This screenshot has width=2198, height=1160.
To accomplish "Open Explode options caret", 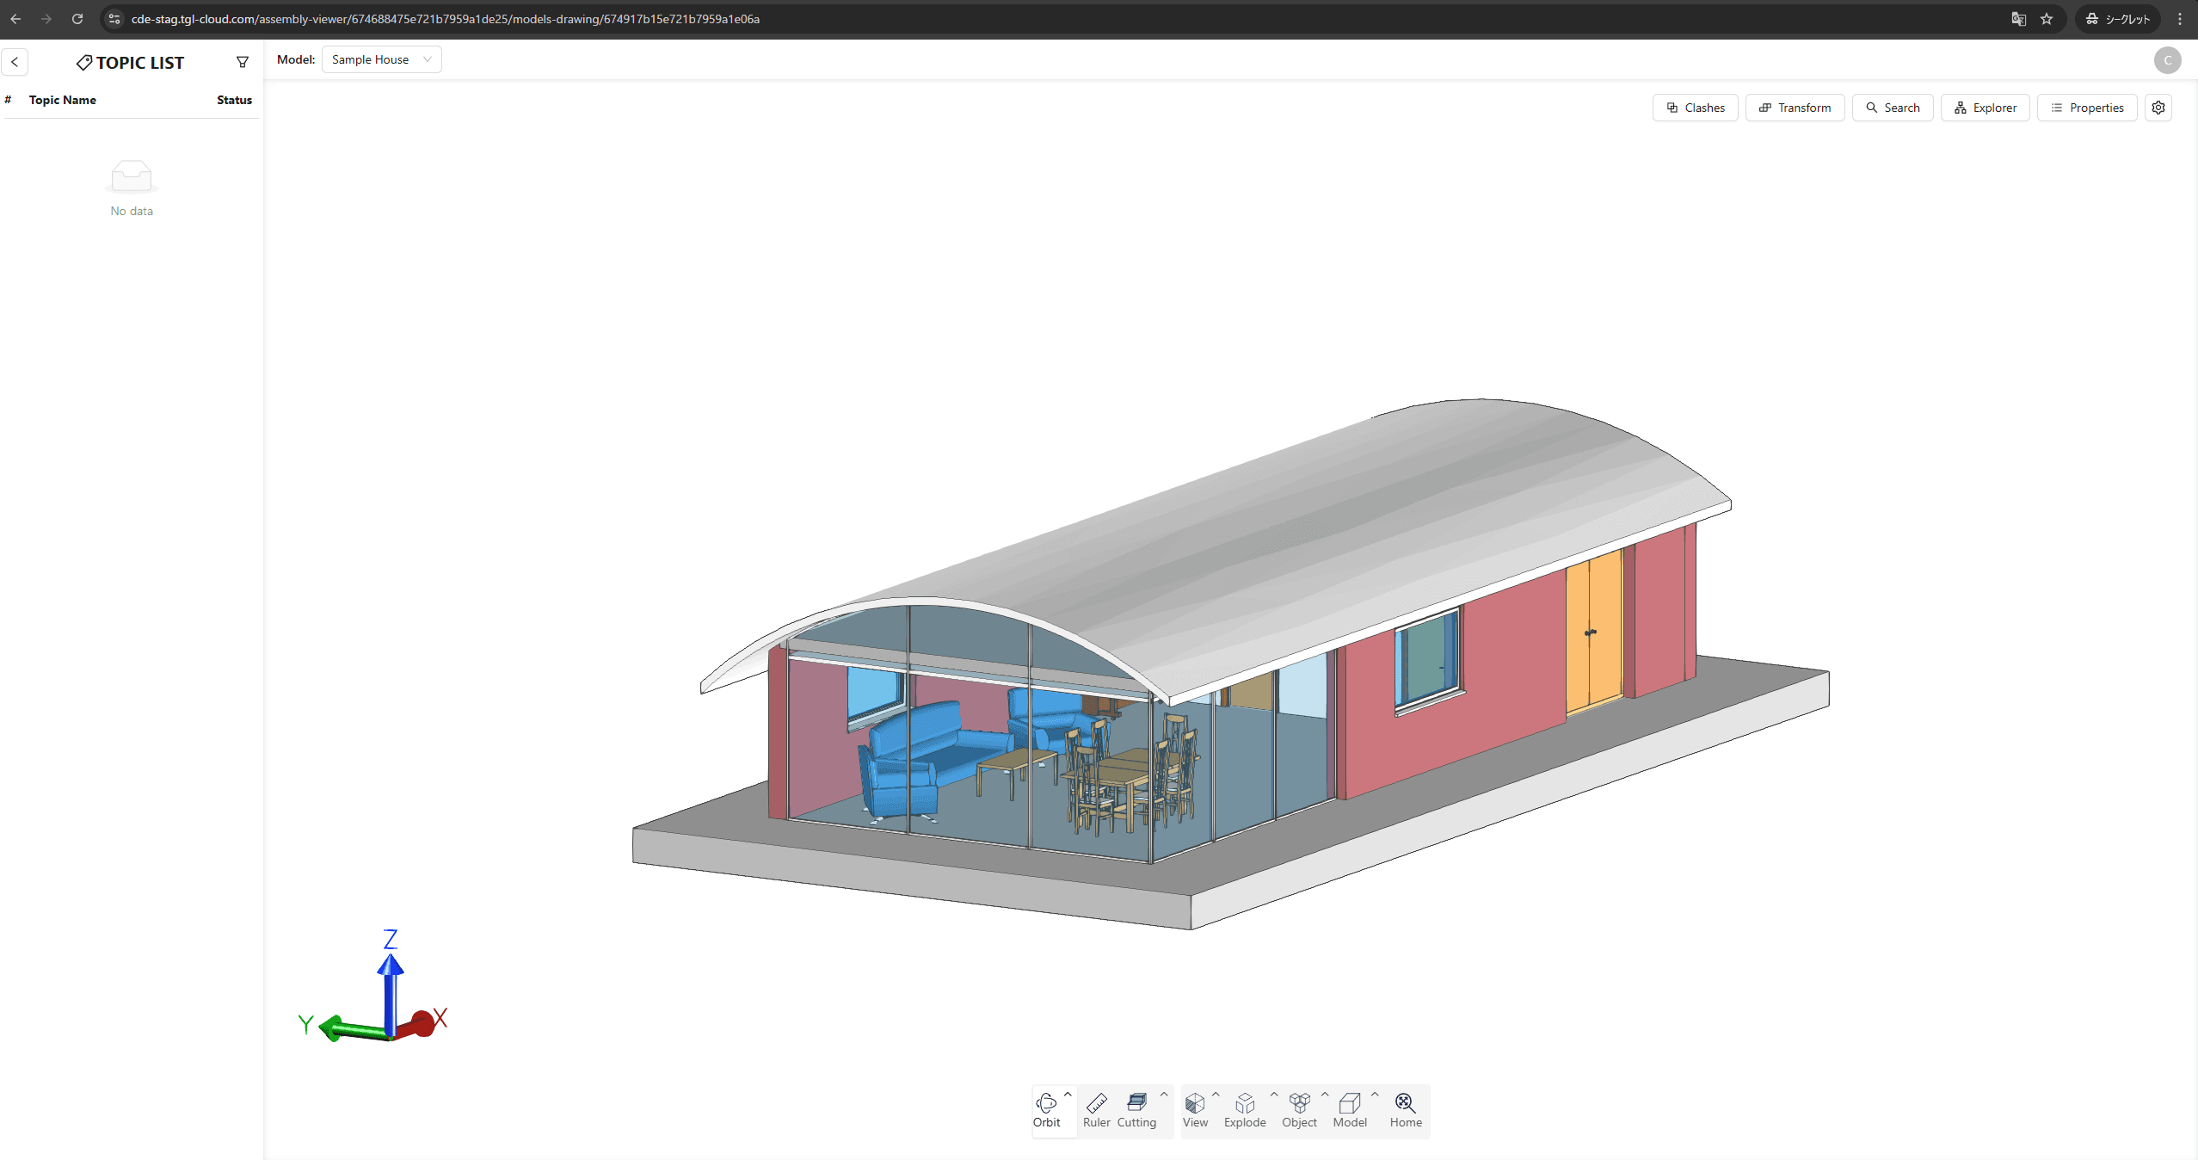I will tap(1274, 1095).
